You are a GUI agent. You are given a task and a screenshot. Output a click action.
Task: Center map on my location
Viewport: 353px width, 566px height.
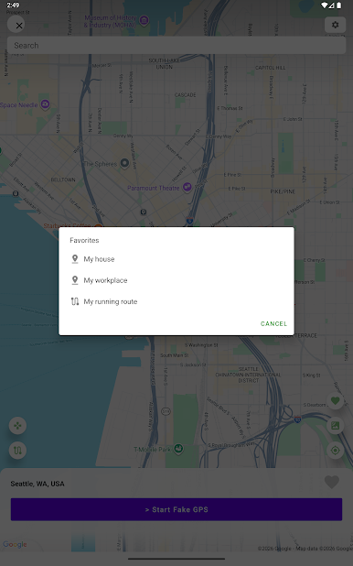335,451
